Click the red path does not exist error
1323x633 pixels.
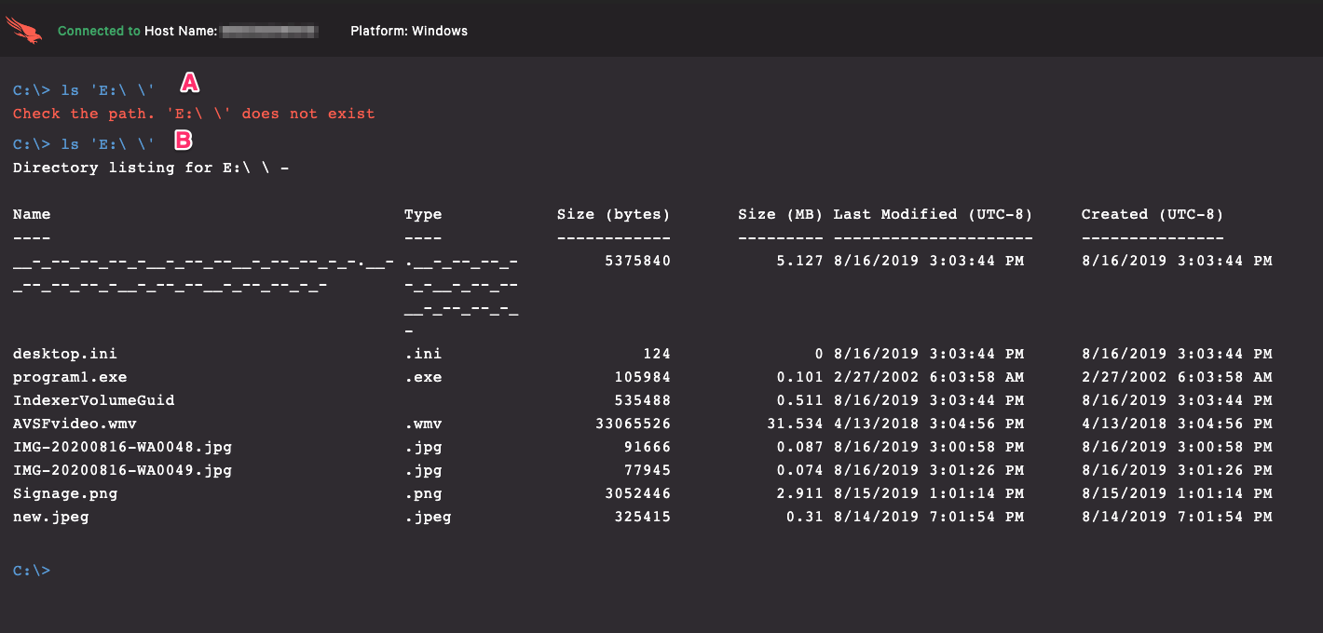pos(194,114)
